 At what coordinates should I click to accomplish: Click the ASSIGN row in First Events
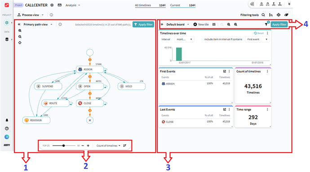point(196,84)
